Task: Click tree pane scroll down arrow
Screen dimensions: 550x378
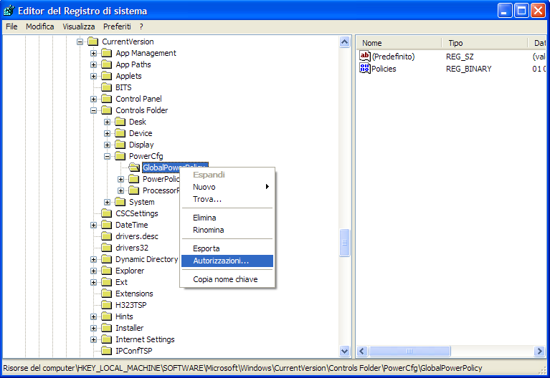Action: 345,351
